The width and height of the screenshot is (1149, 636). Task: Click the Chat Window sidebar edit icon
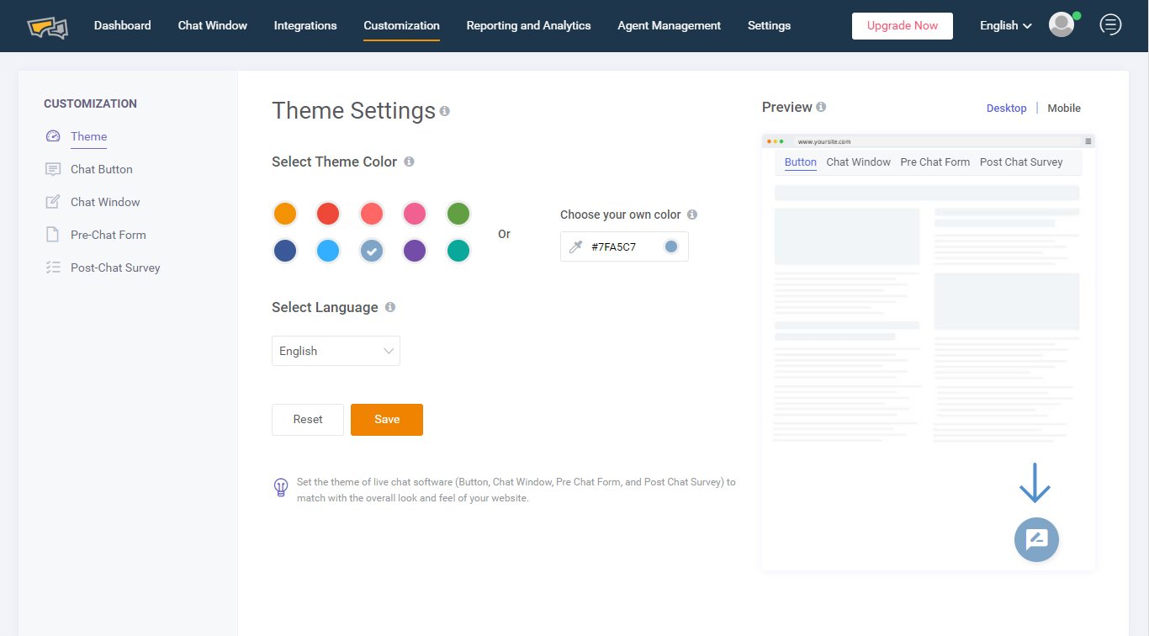pos(53,202)
